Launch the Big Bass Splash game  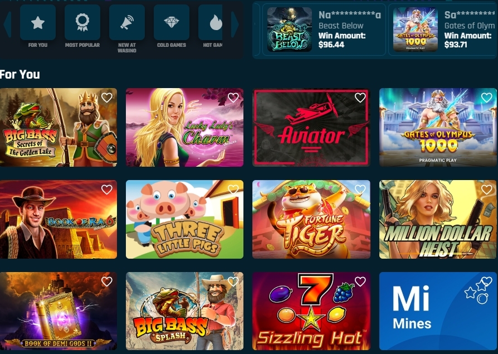184,311
